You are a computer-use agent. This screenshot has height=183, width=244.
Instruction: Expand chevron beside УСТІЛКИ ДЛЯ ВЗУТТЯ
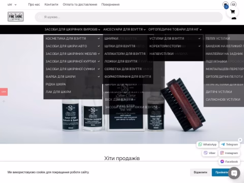coord(199,39)
